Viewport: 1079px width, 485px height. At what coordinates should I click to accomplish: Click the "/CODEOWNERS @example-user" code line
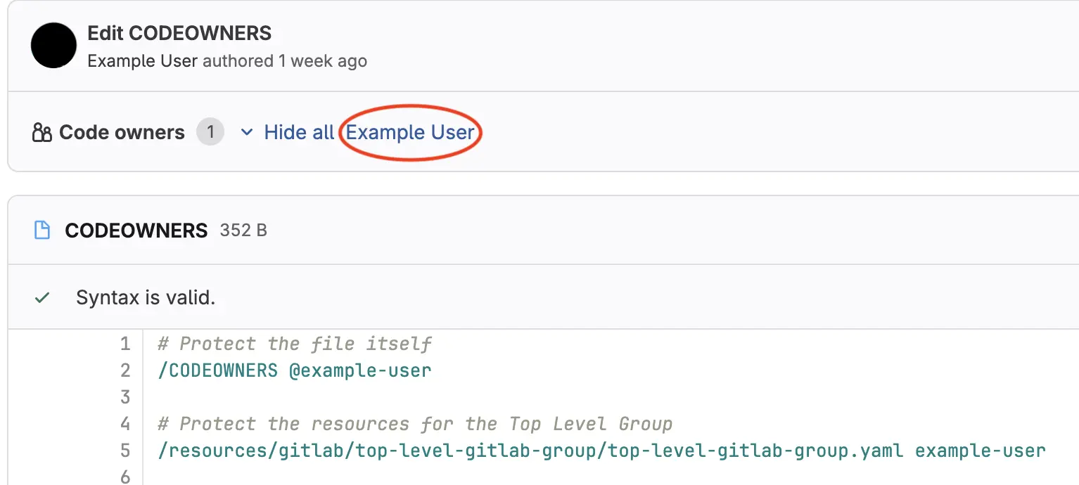(x=295, y=370)
